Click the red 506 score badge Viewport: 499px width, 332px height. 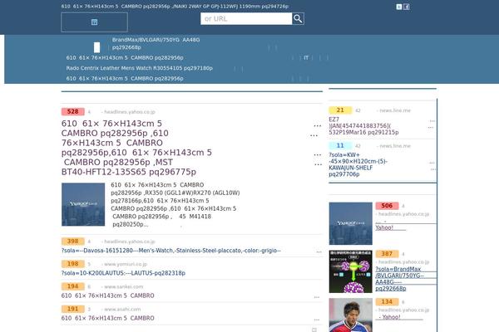pos(387,206)
